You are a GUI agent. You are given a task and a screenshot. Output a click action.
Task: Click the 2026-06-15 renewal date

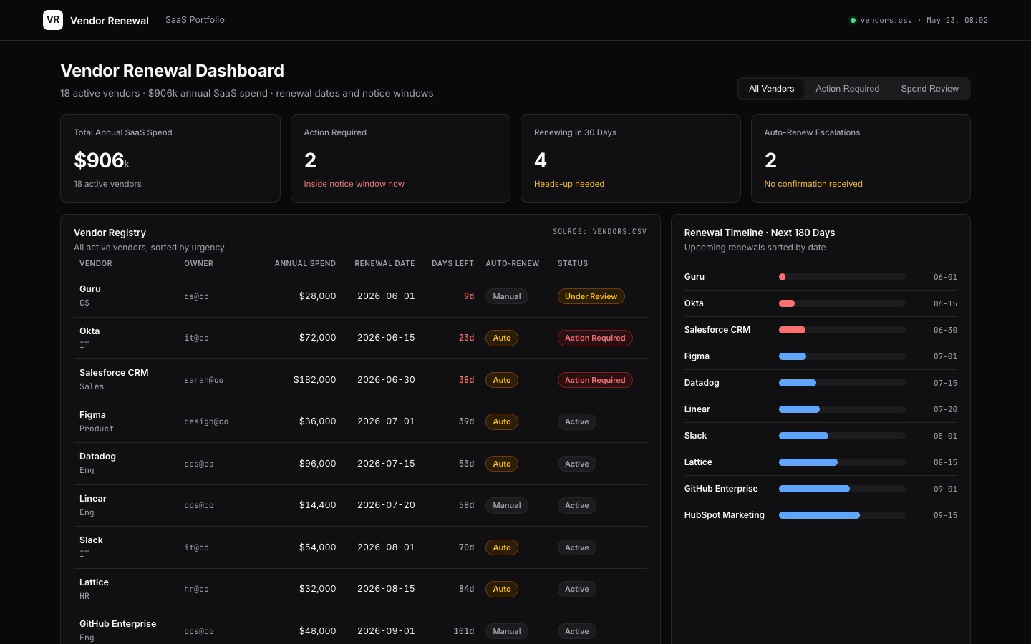386,338
